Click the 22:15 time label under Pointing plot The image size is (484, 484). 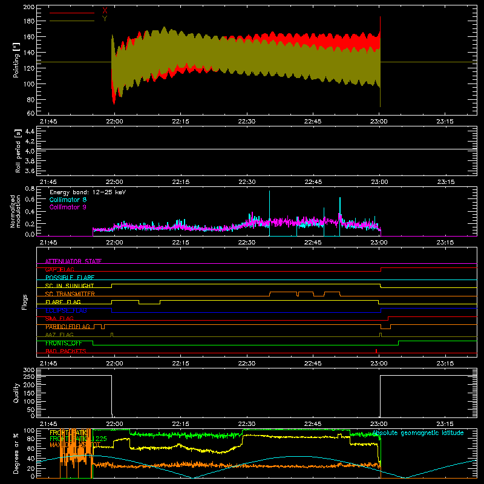point(180,122)
